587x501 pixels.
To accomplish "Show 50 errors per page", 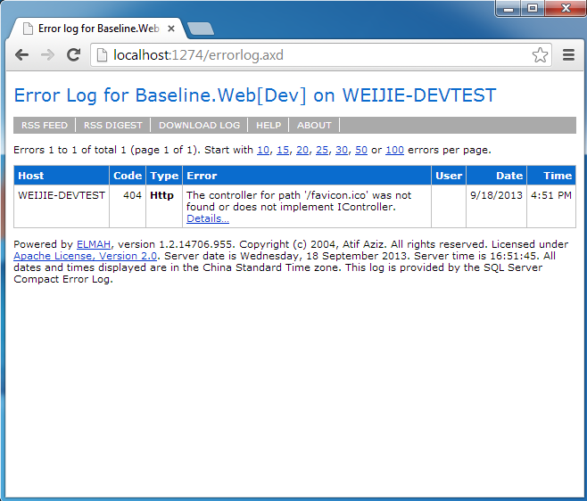I will [x=361, y=150].
